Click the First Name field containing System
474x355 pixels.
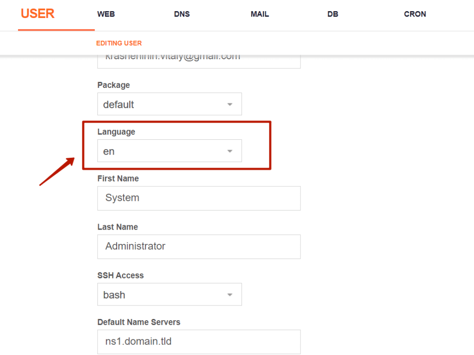199,198
